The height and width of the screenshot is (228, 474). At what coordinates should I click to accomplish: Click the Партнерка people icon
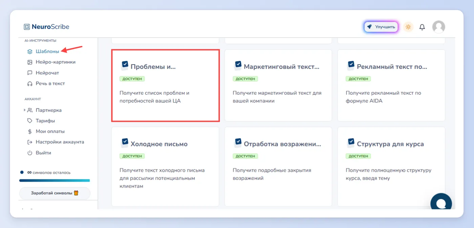click(30, 110)
